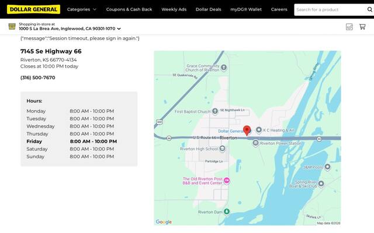
Task: Click Grace Community Church map marker
Action: tap(224, 68)
